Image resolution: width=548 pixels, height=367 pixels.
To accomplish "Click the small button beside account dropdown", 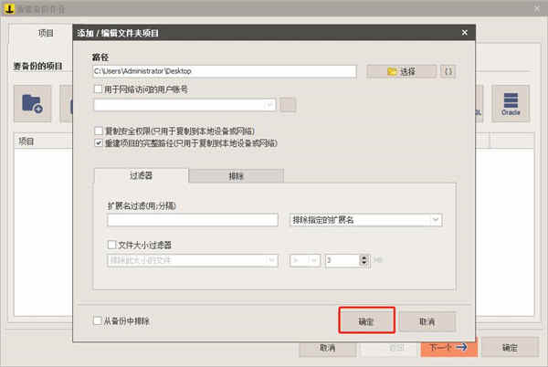I will (x=288, y=105).
